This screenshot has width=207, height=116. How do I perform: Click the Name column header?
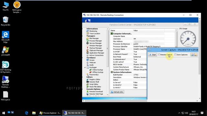pos(122,31)
